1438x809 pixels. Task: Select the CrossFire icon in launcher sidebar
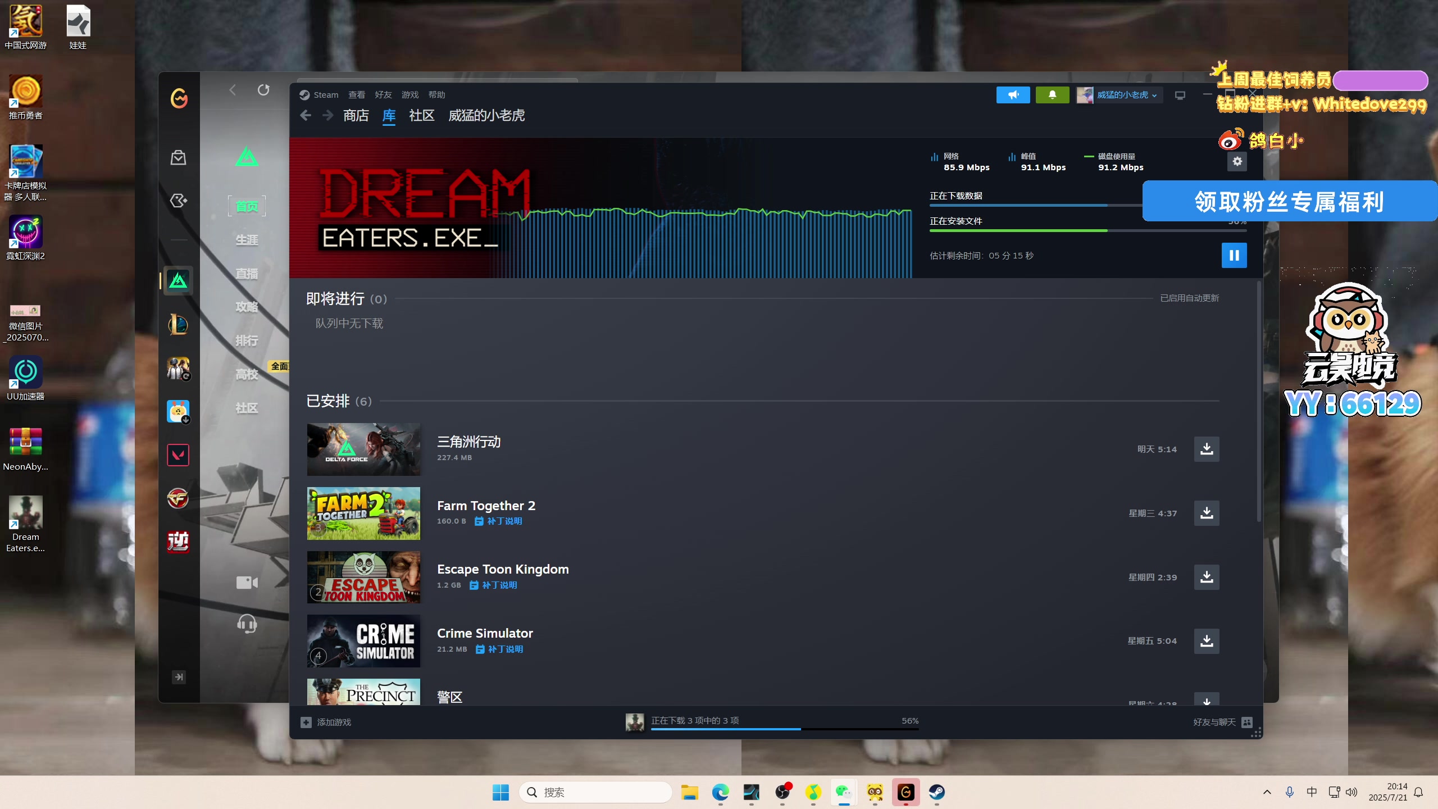point(179,498)
